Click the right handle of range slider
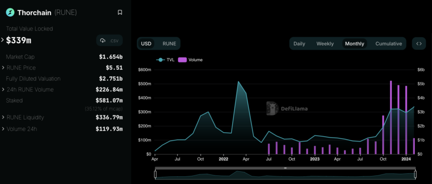Screen dimensions: 432x184 [x=415, y=174]
